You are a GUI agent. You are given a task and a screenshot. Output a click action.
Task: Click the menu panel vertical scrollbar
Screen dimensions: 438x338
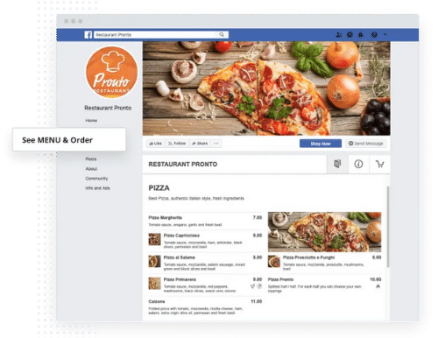(388, 227)
